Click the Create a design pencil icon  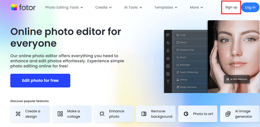pyautogui.click(x=18, y=114)
